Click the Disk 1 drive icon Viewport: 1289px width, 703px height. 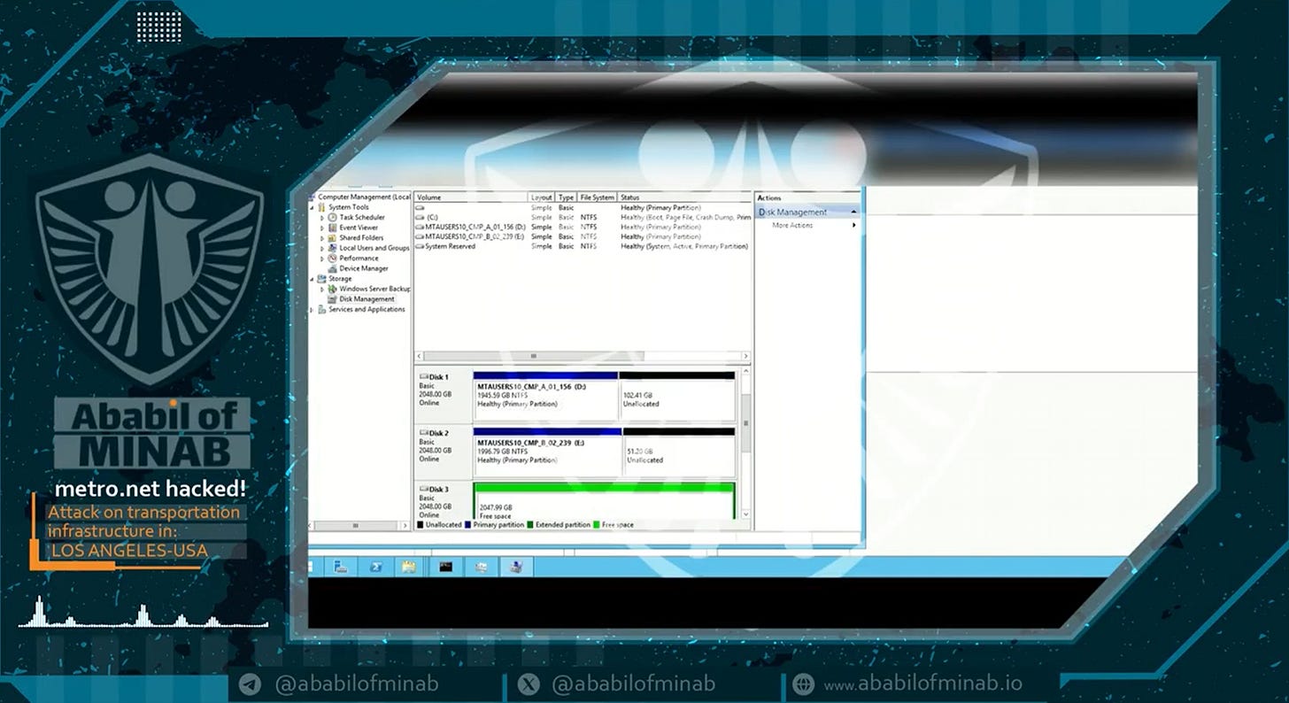[x=424, y=377]
